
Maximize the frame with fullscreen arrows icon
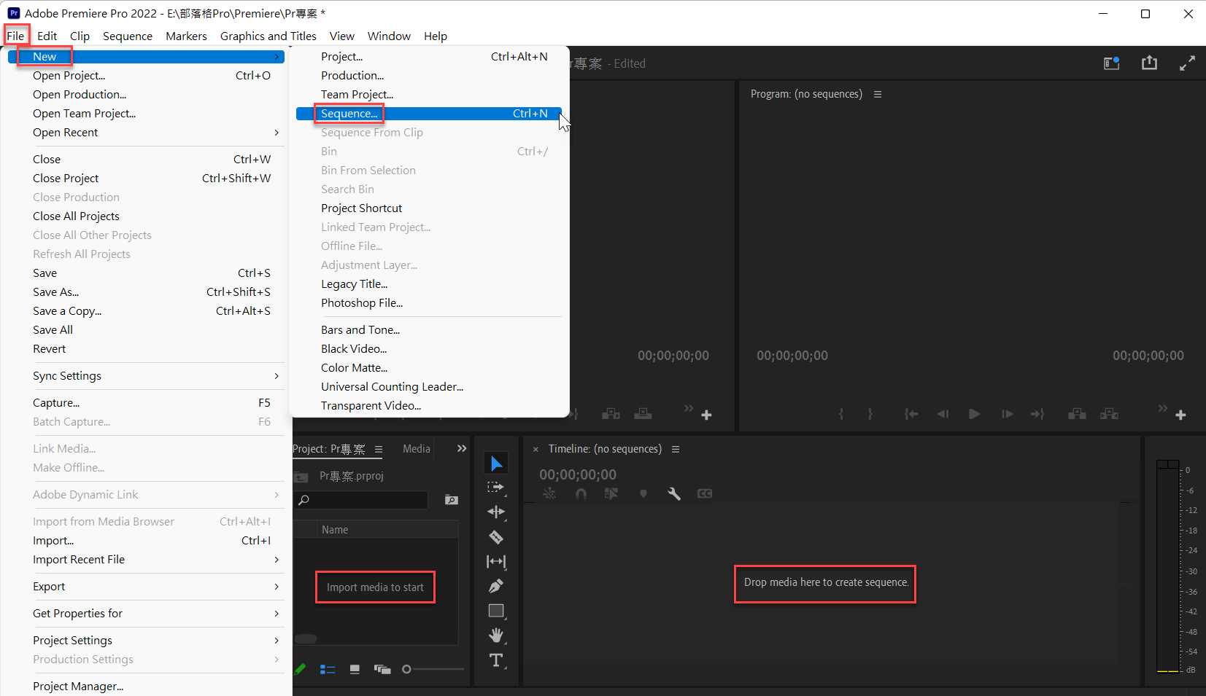click(1187, 63)
